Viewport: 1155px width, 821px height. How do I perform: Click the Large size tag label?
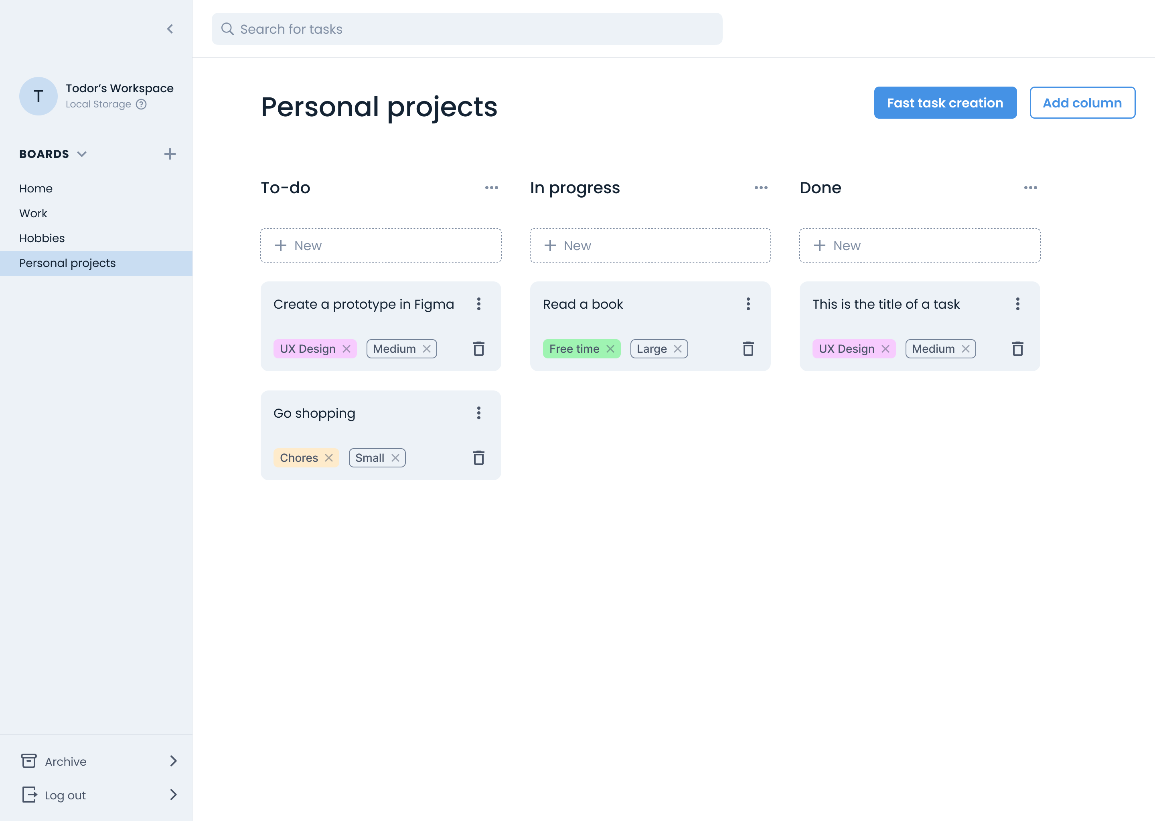pyautogui.click(x=652, y=349)
